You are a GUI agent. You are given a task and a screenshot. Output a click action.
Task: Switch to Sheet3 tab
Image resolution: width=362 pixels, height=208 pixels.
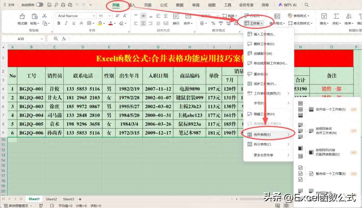click(x=68, y=199)
